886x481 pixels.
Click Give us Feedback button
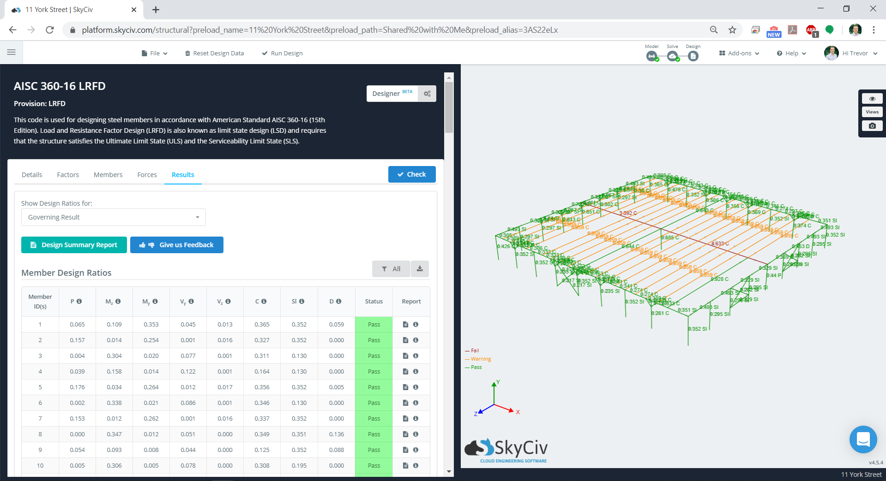point(177,245)
